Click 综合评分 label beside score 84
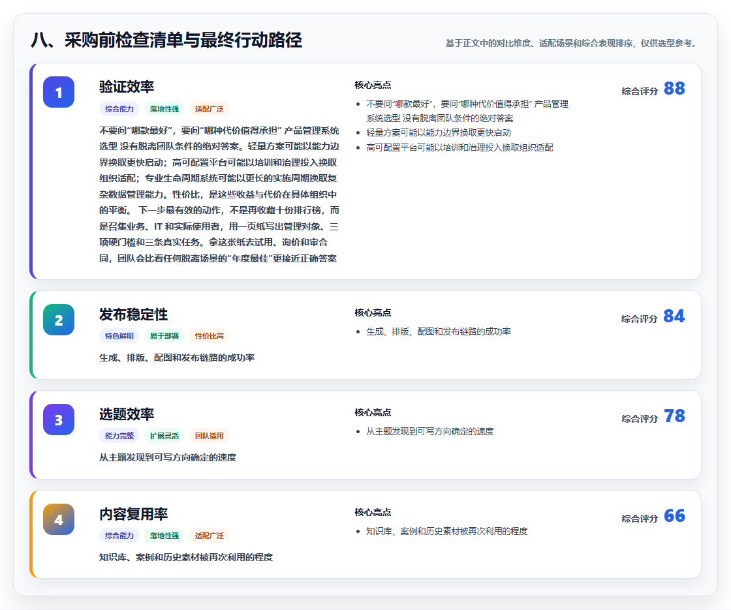 tap(640, 319)
